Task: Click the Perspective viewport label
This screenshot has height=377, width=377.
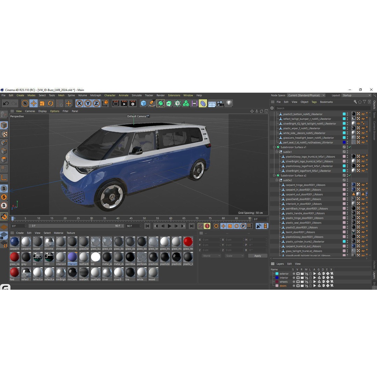Action: tap(17, 116)
